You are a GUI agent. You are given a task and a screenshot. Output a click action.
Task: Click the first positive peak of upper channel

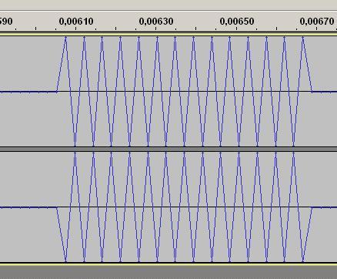[66, 38]
